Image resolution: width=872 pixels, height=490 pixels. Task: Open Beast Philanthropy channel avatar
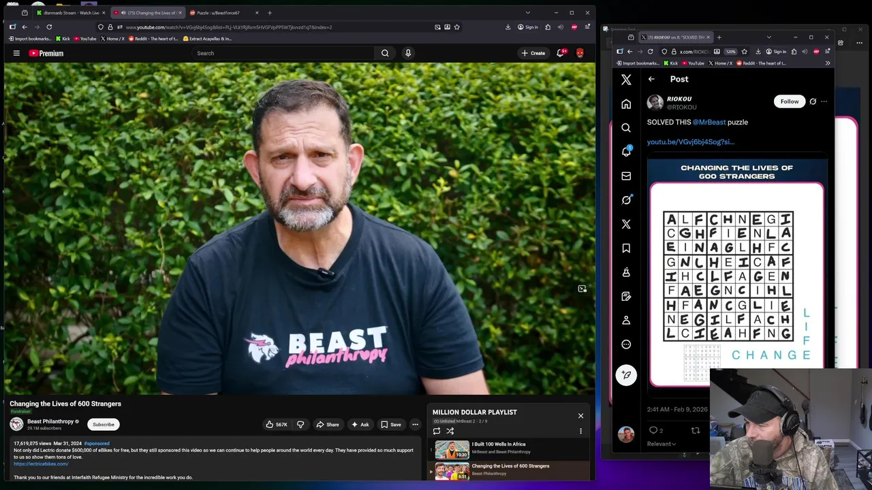click(x=16, y=424)
